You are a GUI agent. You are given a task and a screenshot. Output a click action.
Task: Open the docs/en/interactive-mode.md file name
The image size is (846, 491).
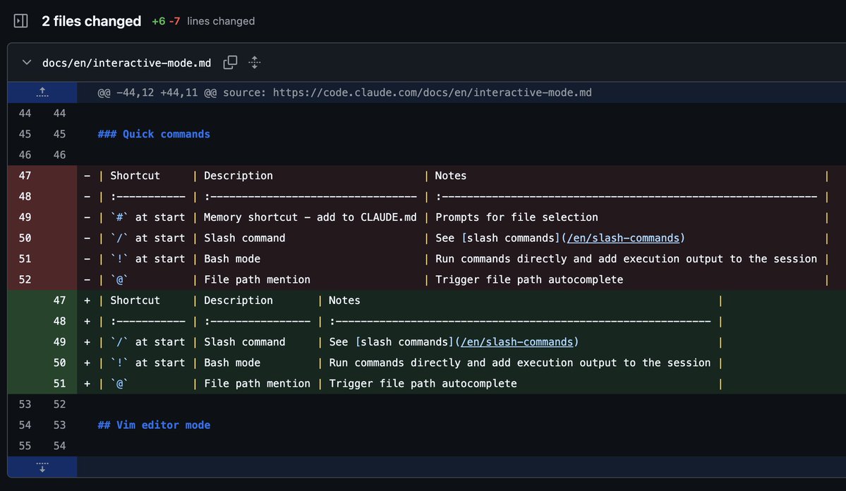point(127,63)
